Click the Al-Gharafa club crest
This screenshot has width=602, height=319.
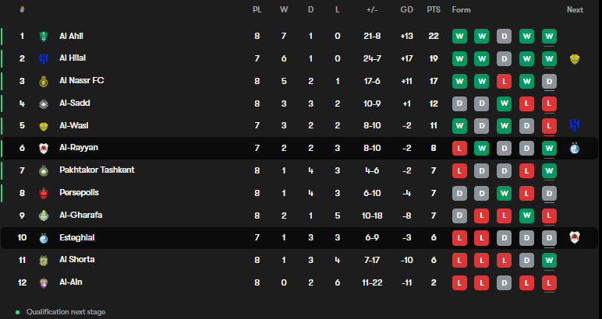(44, 216)
